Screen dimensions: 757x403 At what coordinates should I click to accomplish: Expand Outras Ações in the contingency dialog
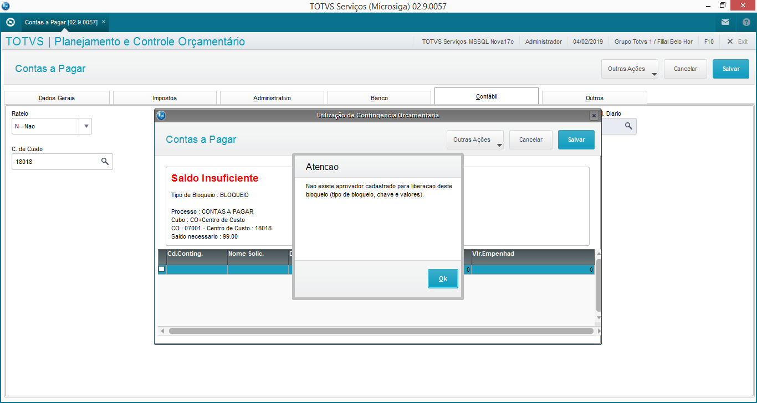pos(475,140)
